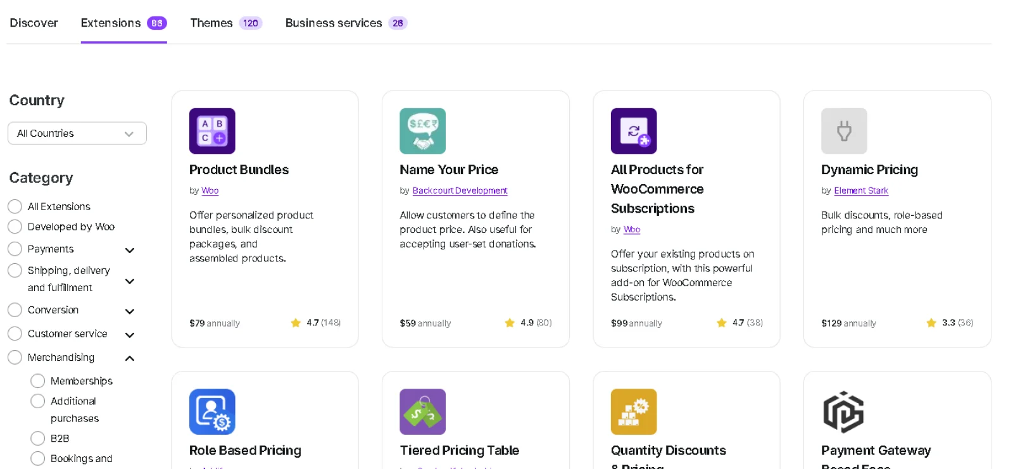Screen dimensions: 1013x469
Task: Click the All Products for WooCommerce Subscriptions icon
Action: (633, 131)
